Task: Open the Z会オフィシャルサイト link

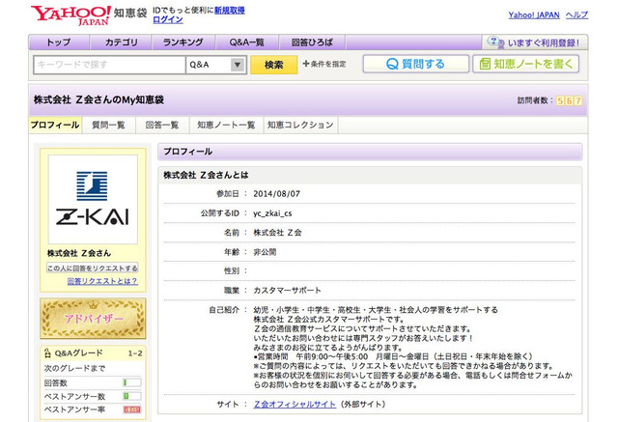Action: (x=295, y=404)
